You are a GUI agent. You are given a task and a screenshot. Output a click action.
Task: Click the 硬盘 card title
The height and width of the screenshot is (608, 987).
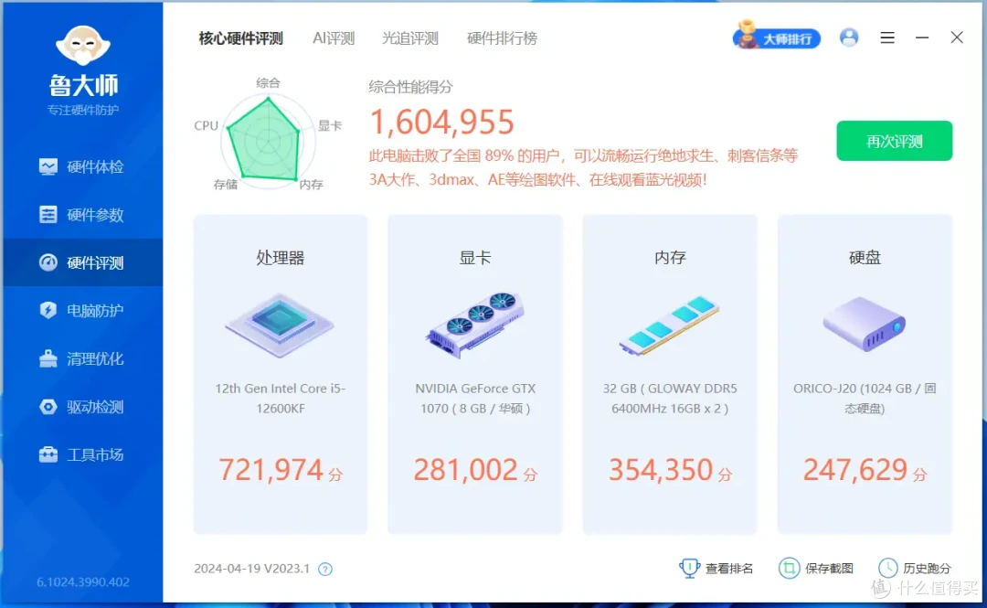(865, 258)
